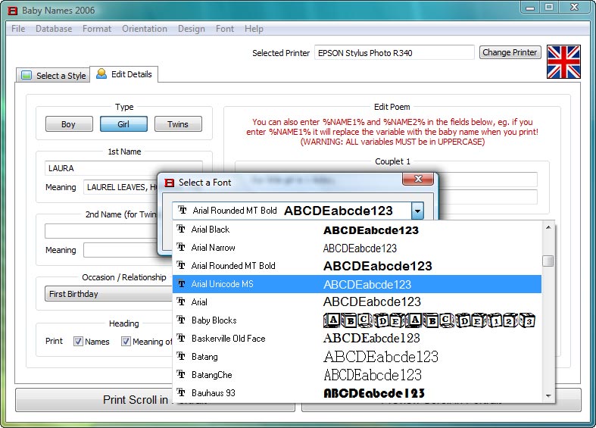This screenshot has width=596, height=428.
Task: Choose the Arial font entry
Action: 357,301
